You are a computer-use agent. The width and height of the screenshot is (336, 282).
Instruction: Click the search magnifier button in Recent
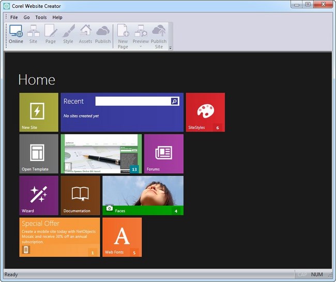tap(175, 101)
